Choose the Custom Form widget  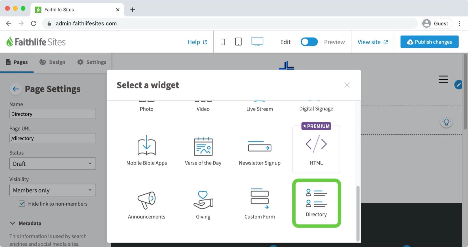[x=260, y=204]
